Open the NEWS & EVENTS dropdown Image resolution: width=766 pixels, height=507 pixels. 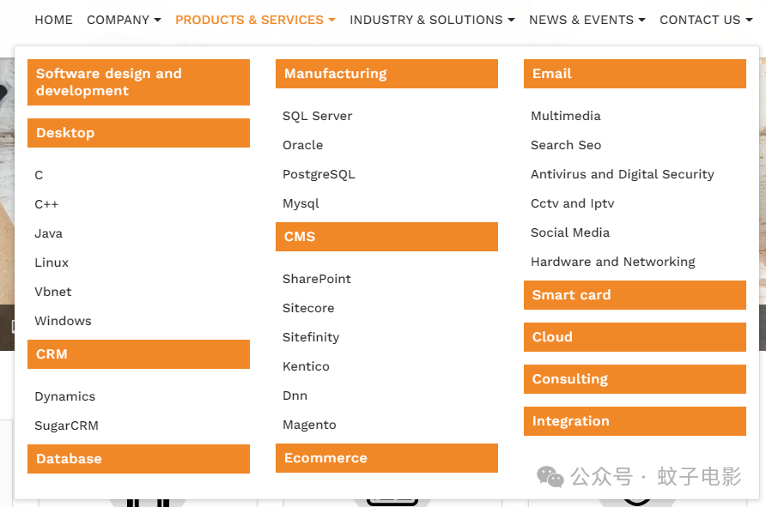pyautogui.click(x=587, y=20)
